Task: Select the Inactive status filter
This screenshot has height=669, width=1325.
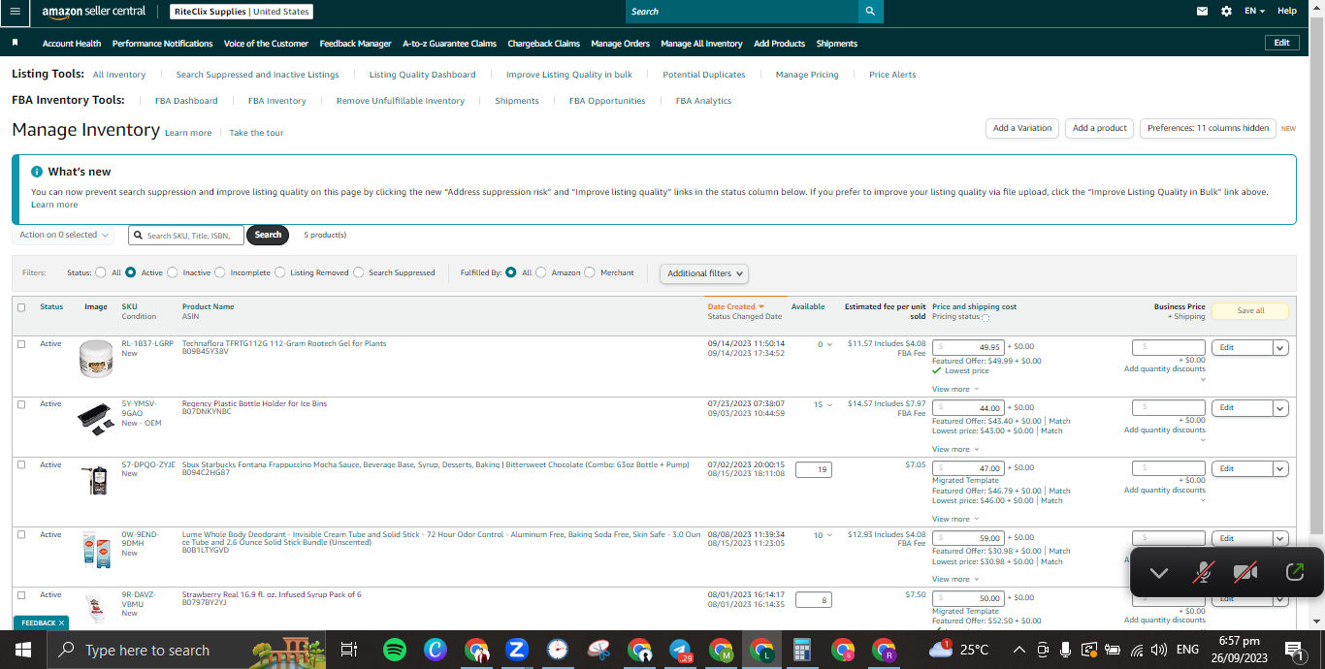Action: click(x=172, y=272)
